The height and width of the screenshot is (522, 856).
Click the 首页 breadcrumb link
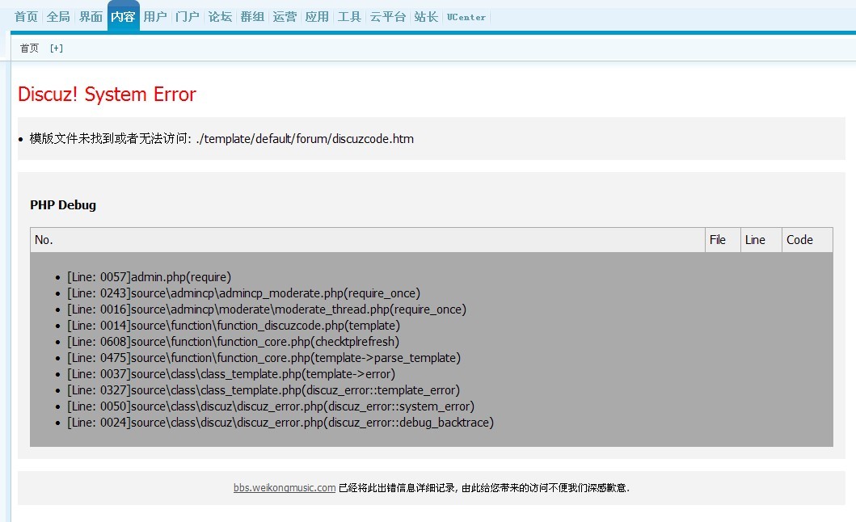click(x=29, y=48)
